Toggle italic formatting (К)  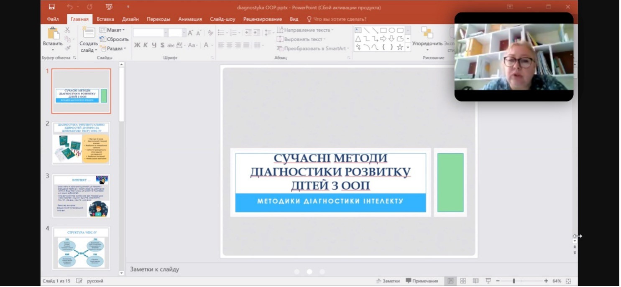[146, 45]
